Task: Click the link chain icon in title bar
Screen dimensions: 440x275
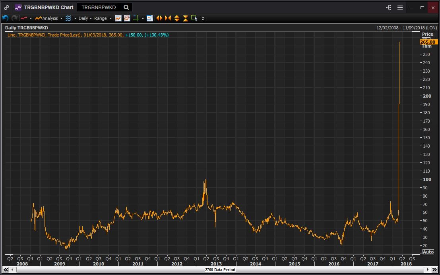Action: click(6, 8)
